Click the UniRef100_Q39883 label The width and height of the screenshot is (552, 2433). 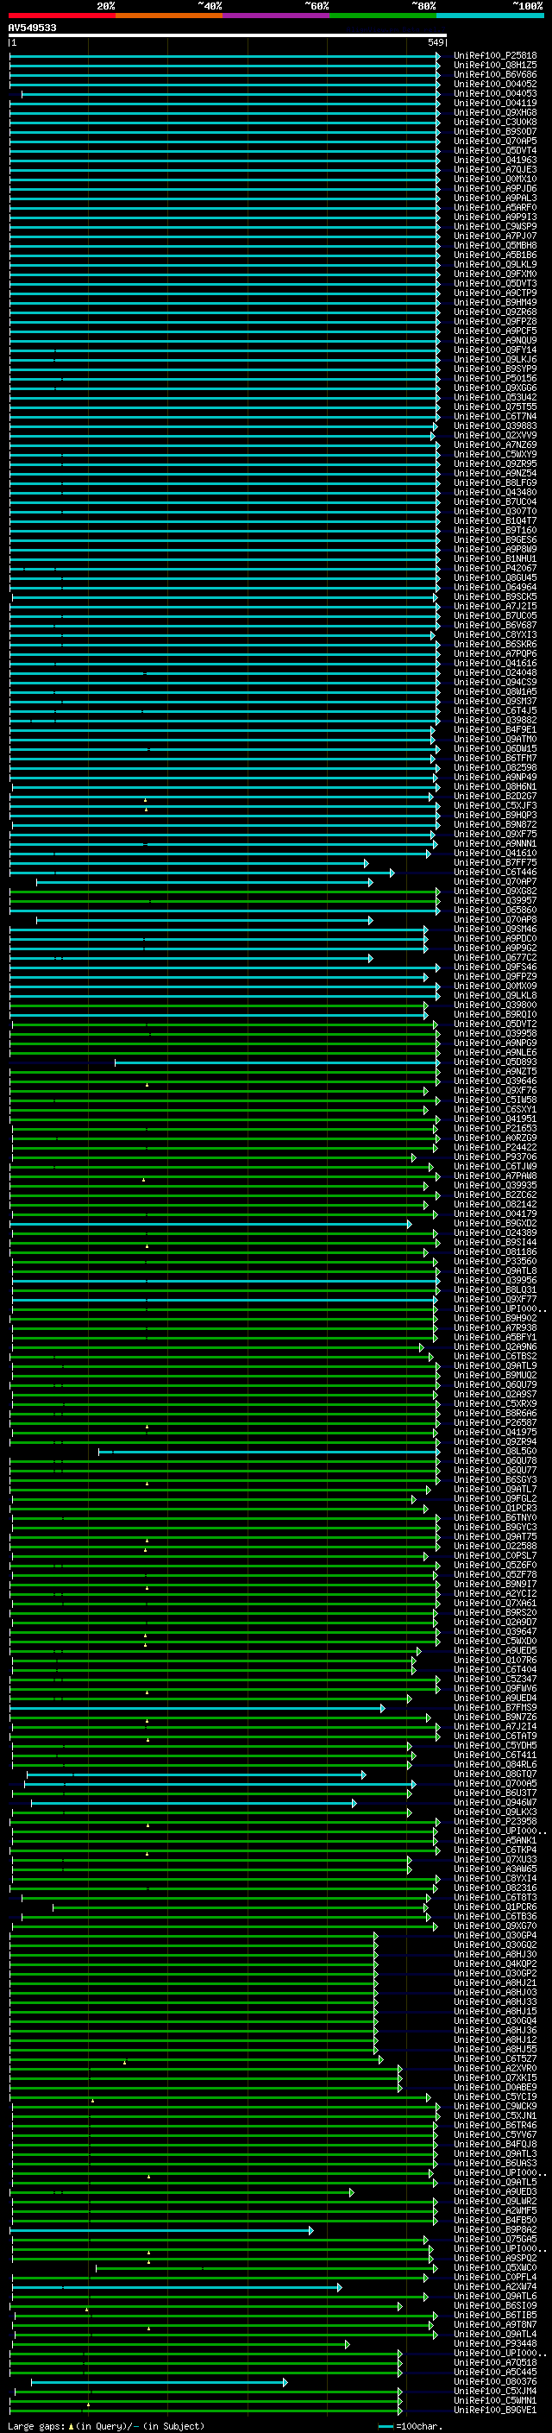point(495,426)
